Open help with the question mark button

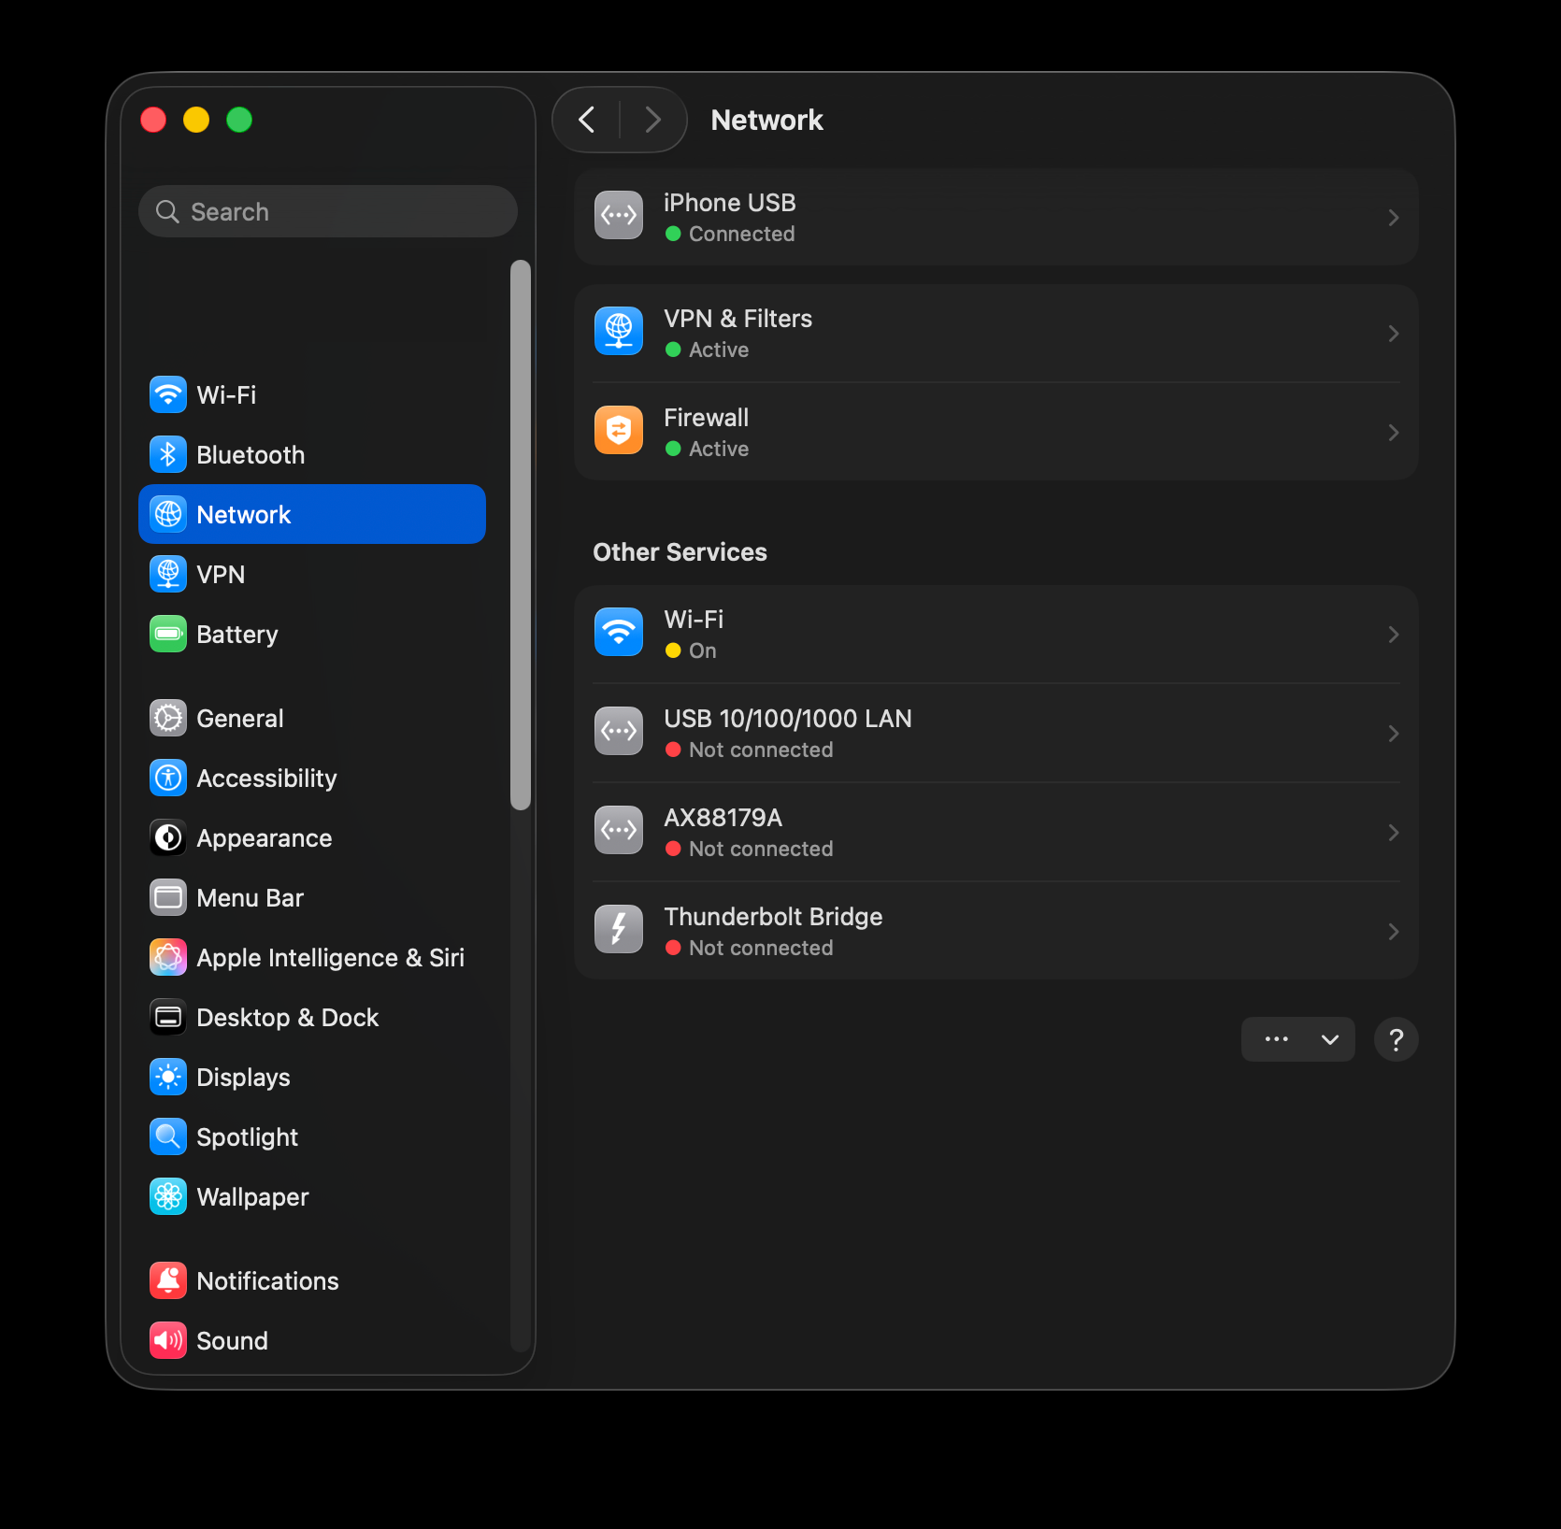1396,1039
